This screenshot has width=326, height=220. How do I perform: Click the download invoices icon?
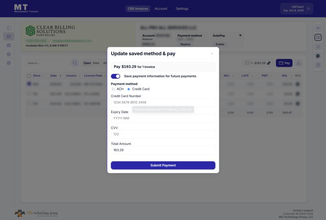(299, 63)
